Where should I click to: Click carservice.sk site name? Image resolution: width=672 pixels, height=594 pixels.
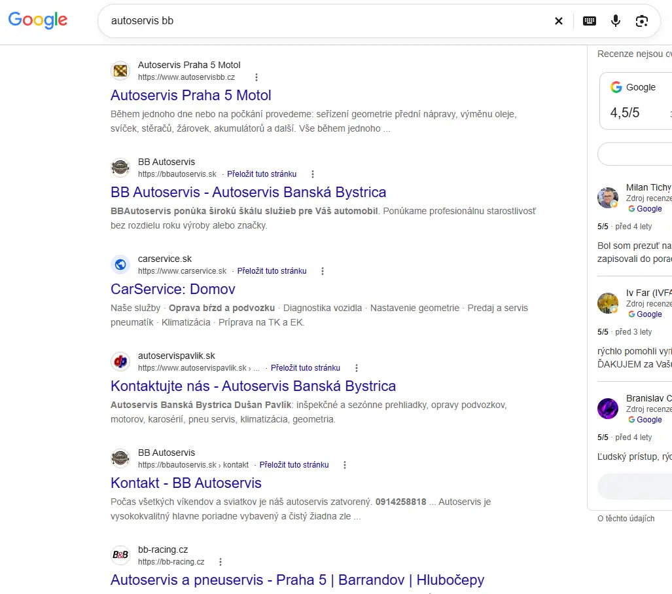(165, 259)
